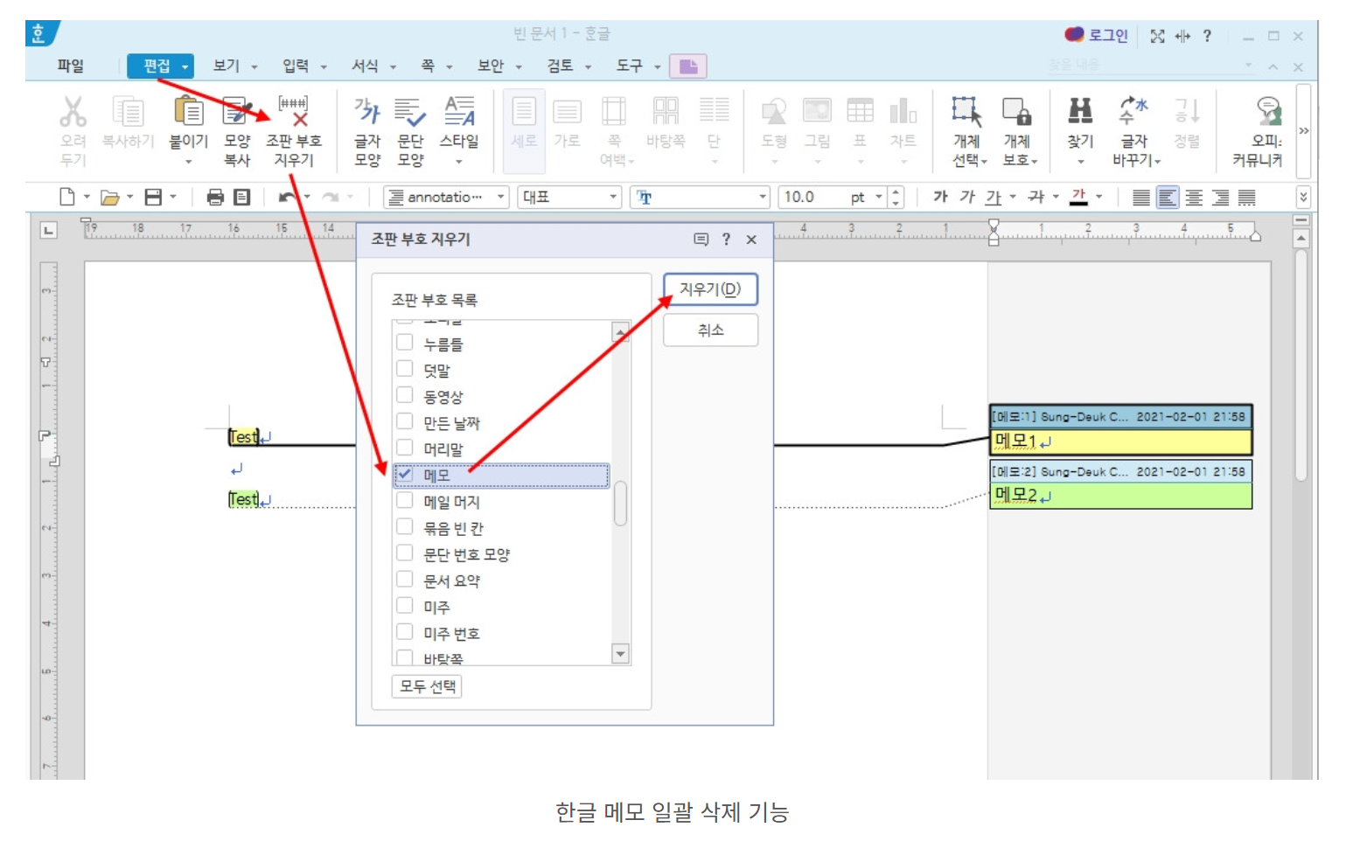The height and width of the screenshot is (855, 1360).
Task: Click the 붙이기 clipboard icon
Action: (x=188, y=112)
